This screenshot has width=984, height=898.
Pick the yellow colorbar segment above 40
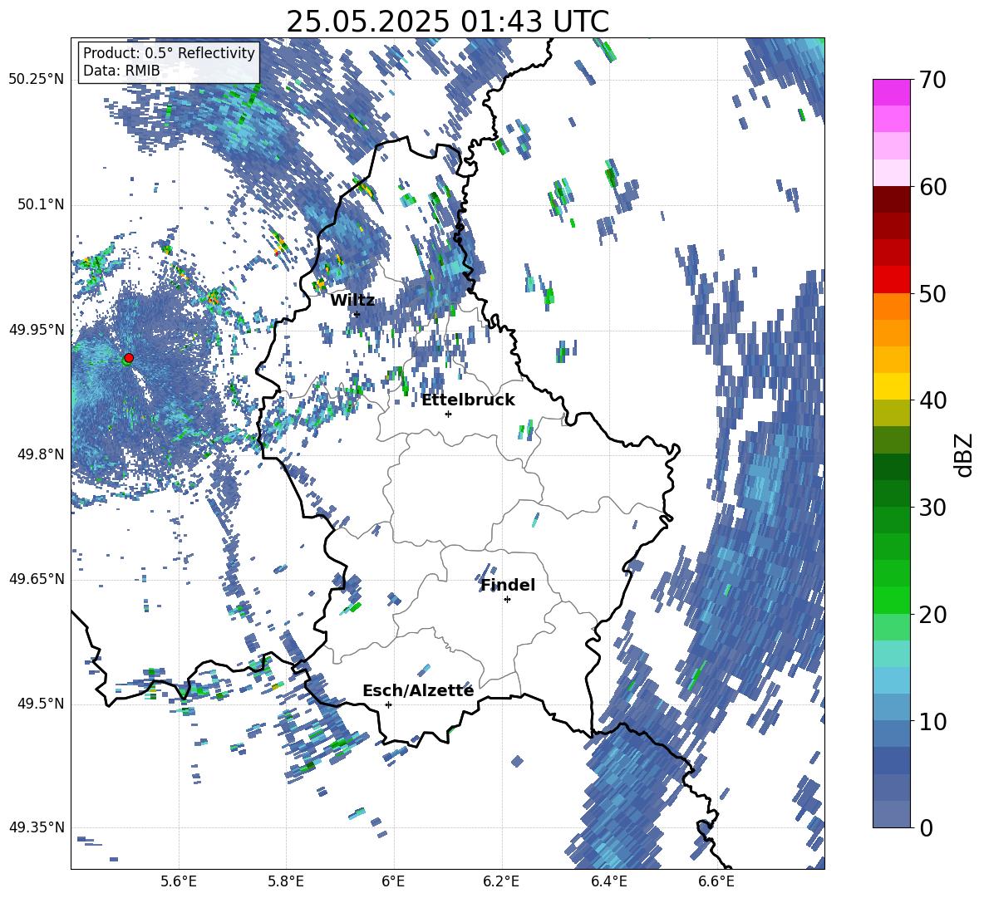point(891,386)
